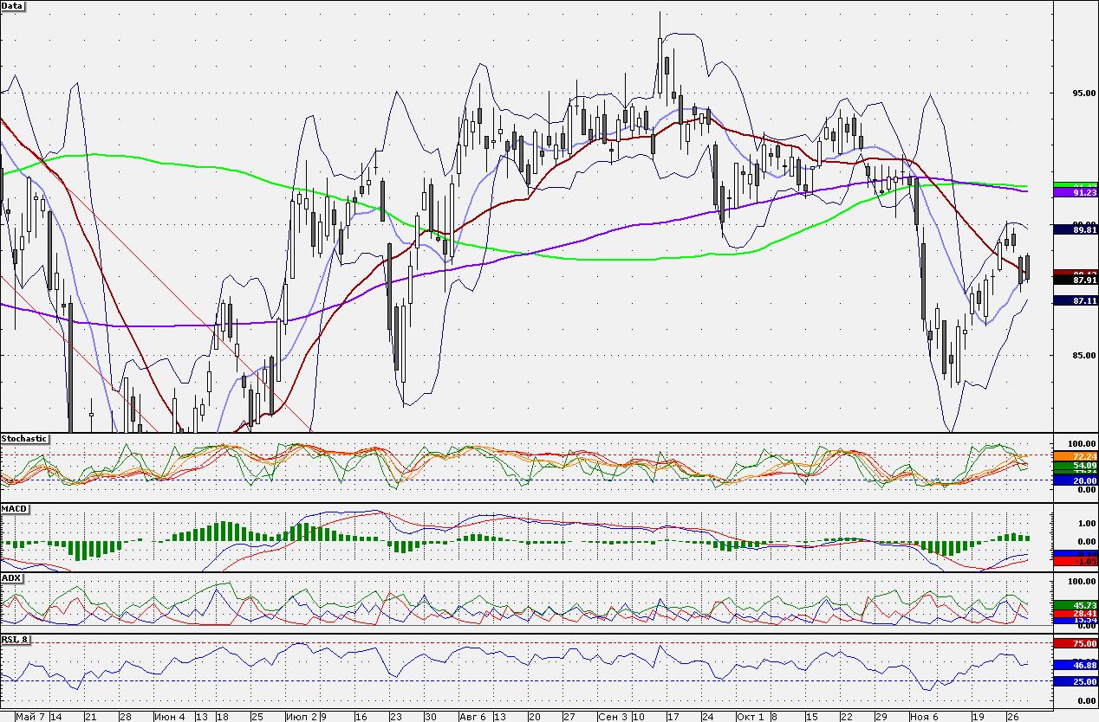Click the red 75.00 RSI level tag
Screen dimensions: 1099x722
pyautogui.click(x=1075, y=644)
